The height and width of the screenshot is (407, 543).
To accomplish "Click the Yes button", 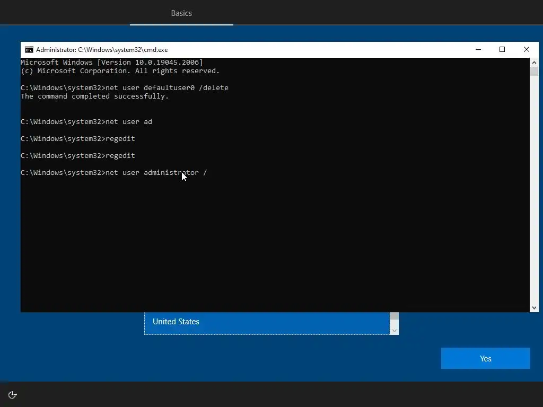I will tap(486, 358).
